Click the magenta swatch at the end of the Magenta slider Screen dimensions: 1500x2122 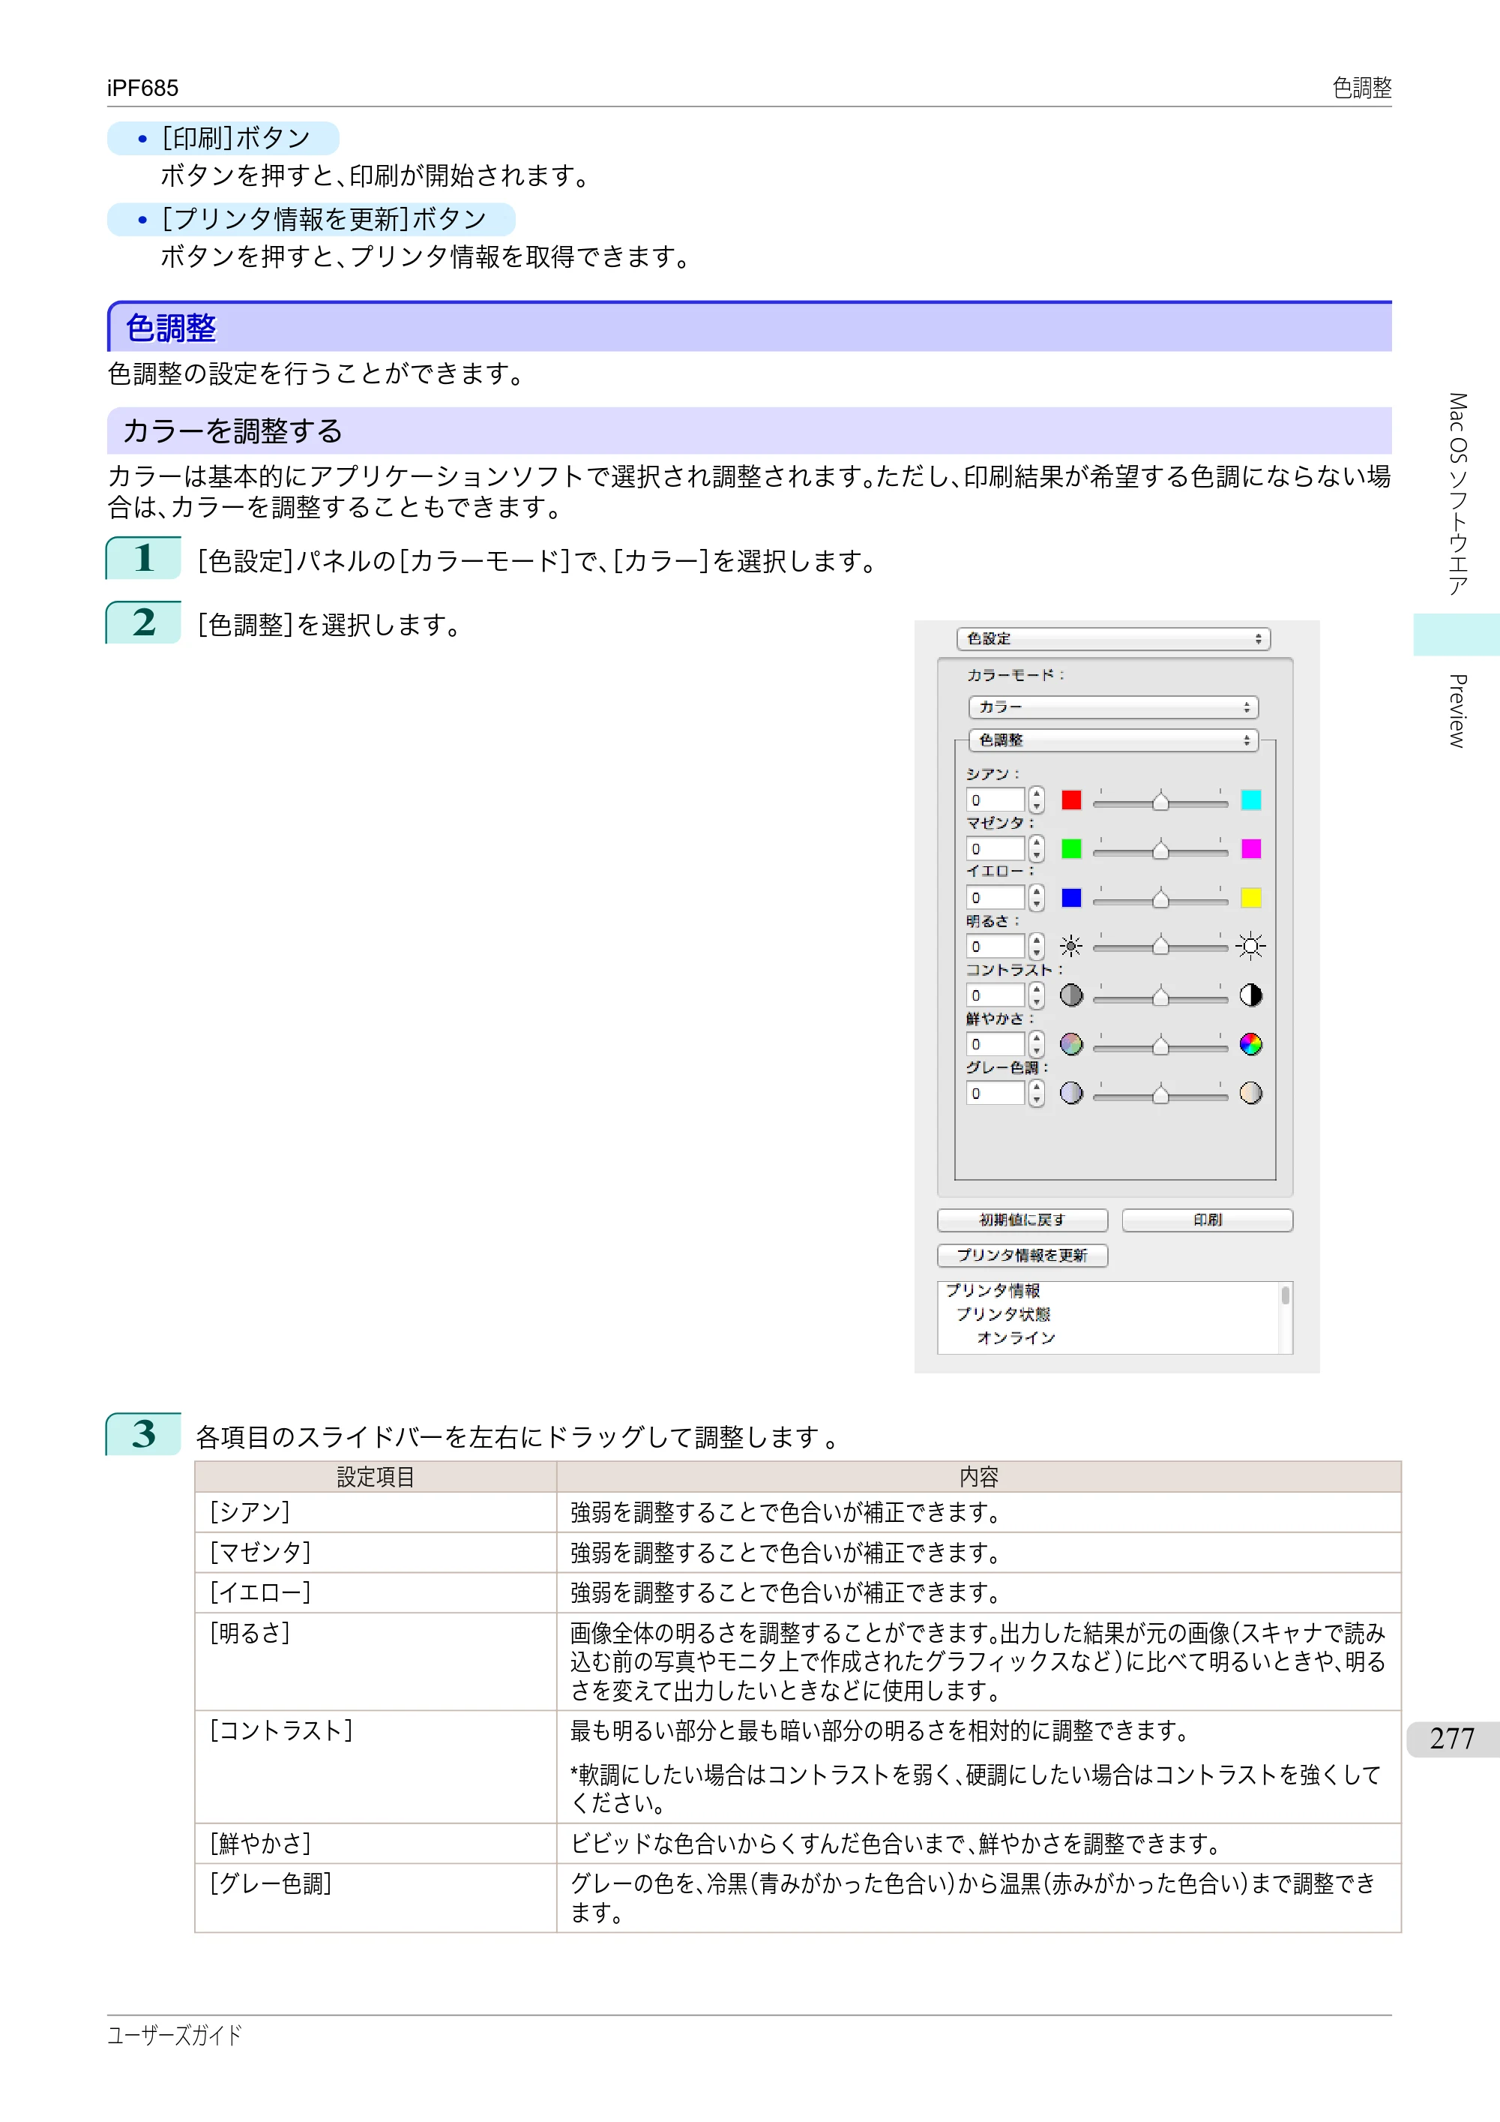coord(1250,849)
